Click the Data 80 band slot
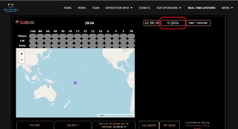 (40, 45)
